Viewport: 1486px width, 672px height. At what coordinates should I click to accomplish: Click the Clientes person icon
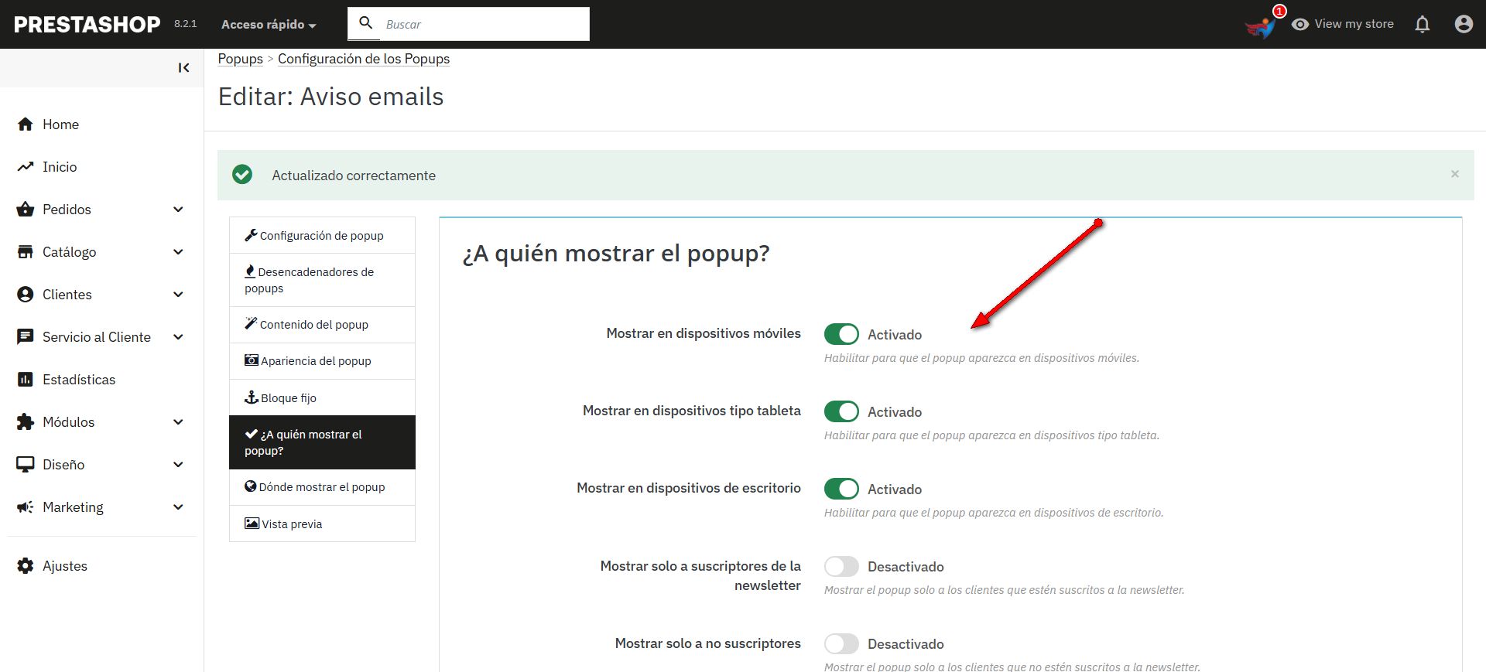coord(26,295)
